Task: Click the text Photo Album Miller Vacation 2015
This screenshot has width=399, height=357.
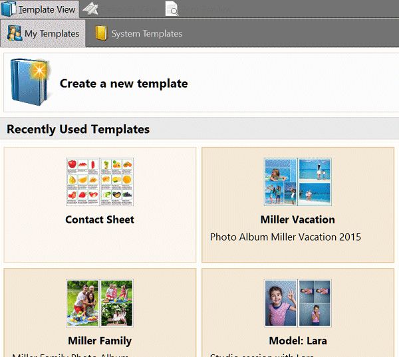Action: click(285, 237)
